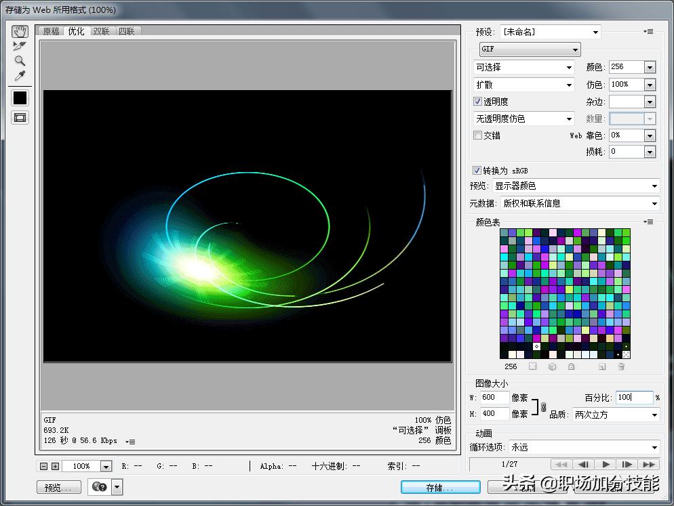The height and width of the screenshot is (506, 674).
Task: Open the 品质 quality dropdown showing 两次立方
Action: (x=655, y=415)
